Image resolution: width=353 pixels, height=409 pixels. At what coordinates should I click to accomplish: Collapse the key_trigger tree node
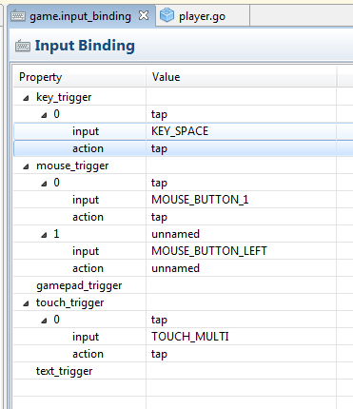[26, 98]
